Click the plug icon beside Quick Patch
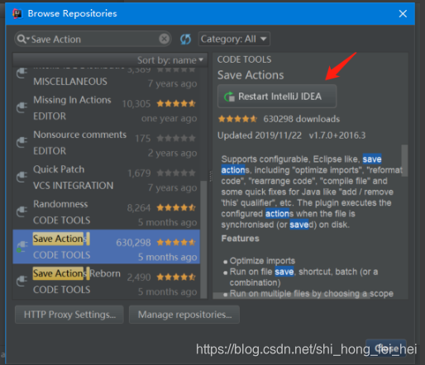The image size is (425, 365). click(x=21, y=177)
